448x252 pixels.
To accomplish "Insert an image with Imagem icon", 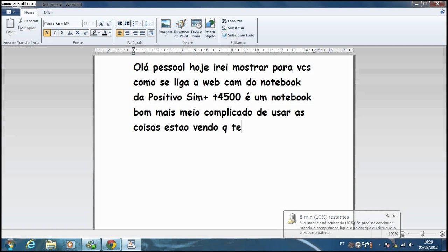I will [x=166, y=24].
